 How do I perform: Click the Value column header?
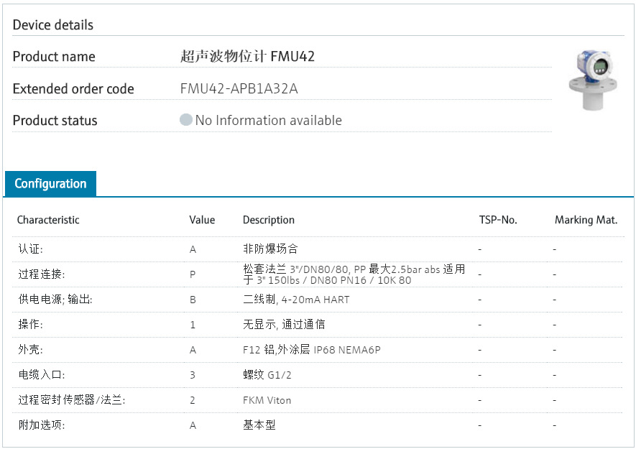202,220
